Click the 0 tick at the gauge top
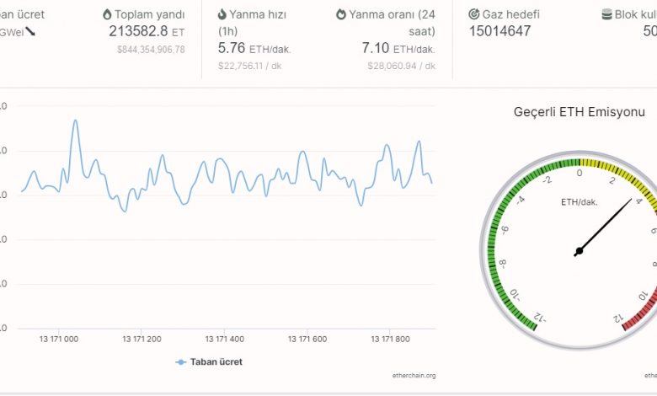The image size is (657, 396). point(579,173)
